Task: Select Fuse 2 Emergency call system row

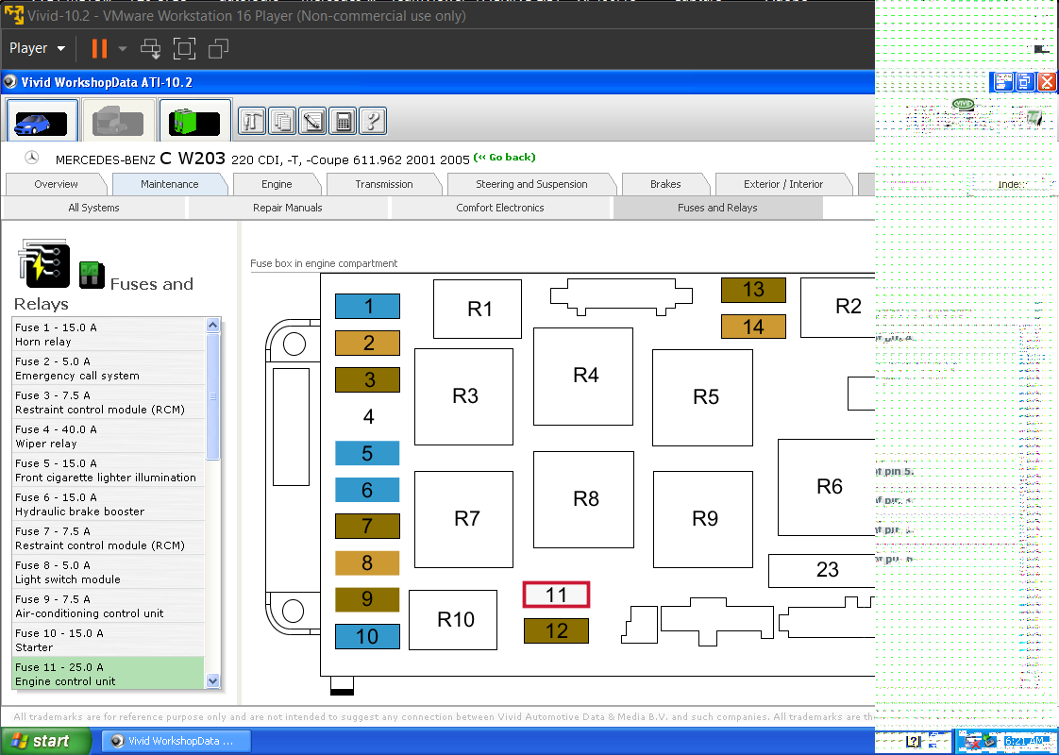Action: tap(108, 369)
